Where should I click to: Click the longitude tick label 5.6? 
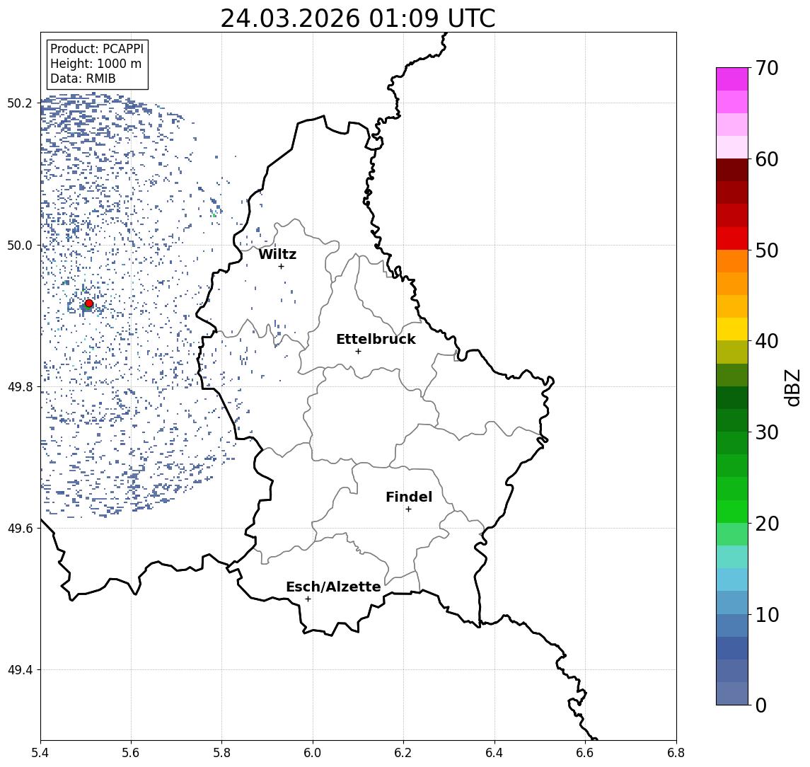click(131, 753)
